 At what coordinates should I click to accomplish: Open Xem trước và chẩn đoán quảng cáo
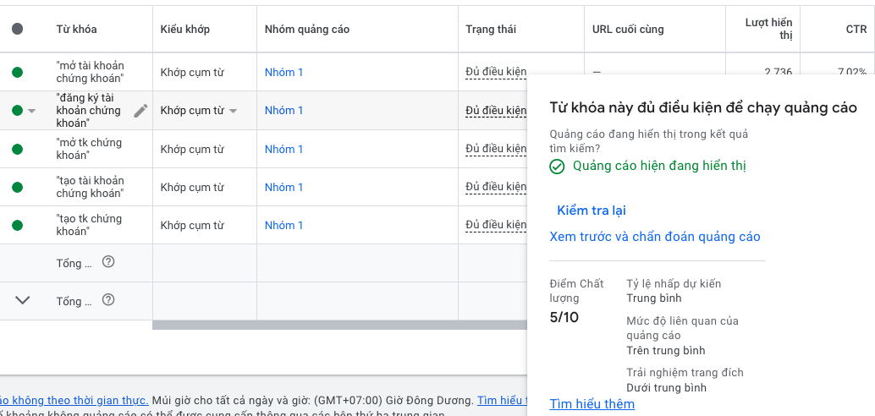tap(654, 237)
